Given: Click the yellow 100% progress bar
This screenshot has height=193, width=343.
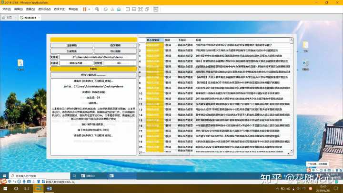Looking at the screenshot, I should pyautogui.click(x=93, y=69).
